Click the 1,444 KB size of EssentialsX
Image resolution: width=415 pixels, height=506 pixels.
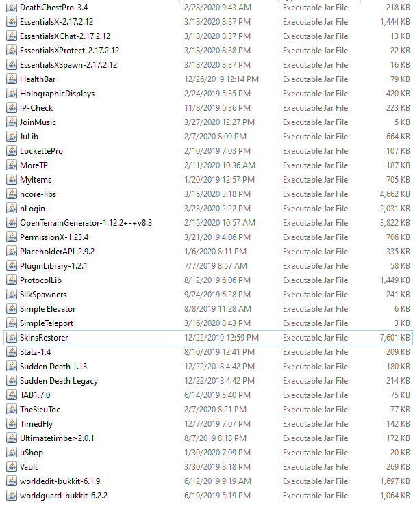tap(395, 22)
